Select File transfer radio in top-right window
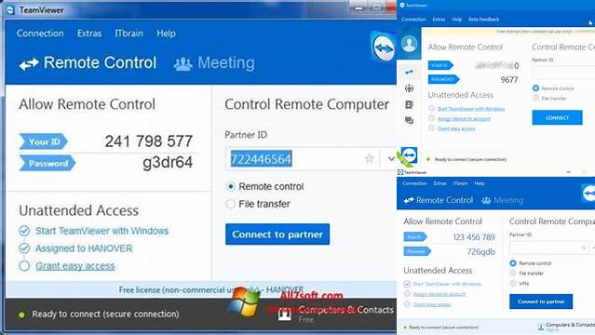595x335 pixels. 535,99
